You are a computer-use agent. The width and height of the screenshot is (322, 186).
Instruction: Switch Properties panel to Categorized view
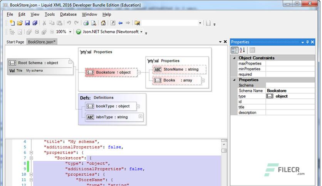click(235, 50)
